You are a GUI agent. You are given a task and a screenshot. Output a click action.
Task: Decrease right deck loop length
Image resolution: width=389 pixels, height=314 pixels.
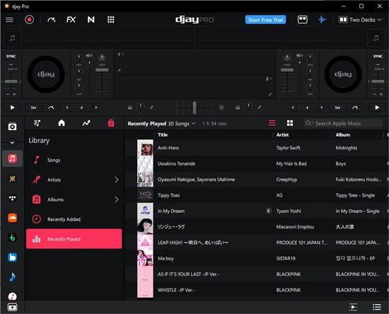click(293, 107)
